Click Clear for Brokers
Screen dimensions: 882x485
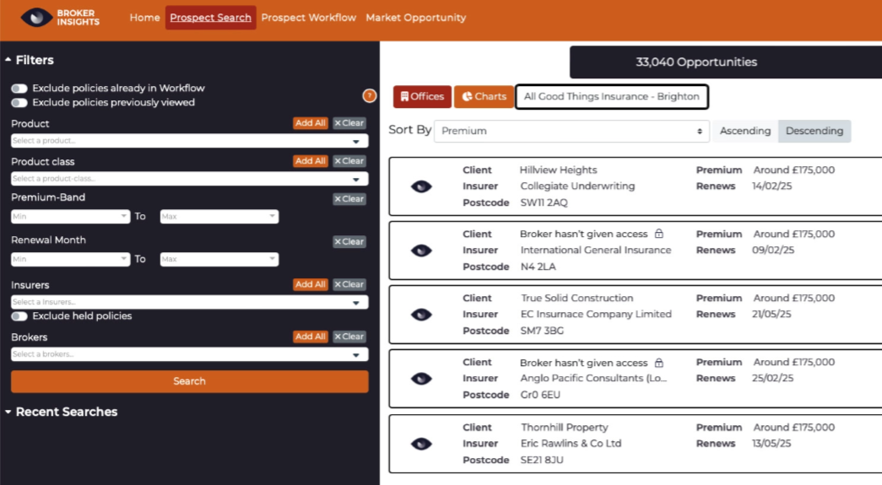coord(349,337)
